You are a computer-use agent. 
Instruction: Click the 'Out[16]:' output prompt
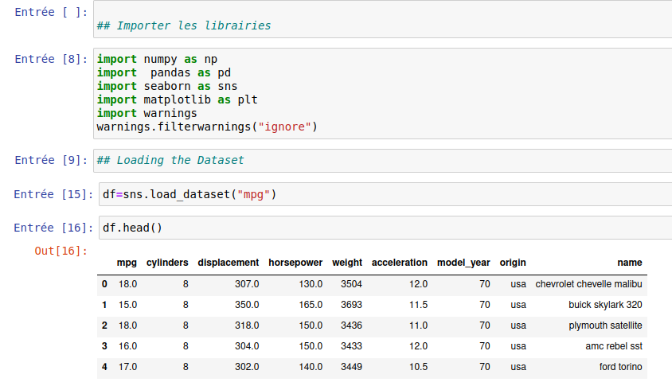pos(61,251)
